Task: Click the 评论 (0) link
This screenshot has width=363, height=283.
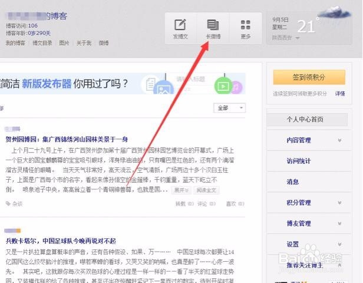Action: tap(206, 204)
